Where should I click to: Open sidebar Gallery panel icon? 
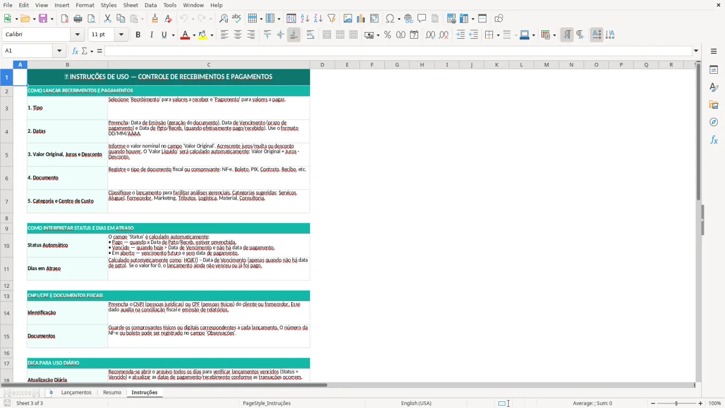tap(714, 105)
